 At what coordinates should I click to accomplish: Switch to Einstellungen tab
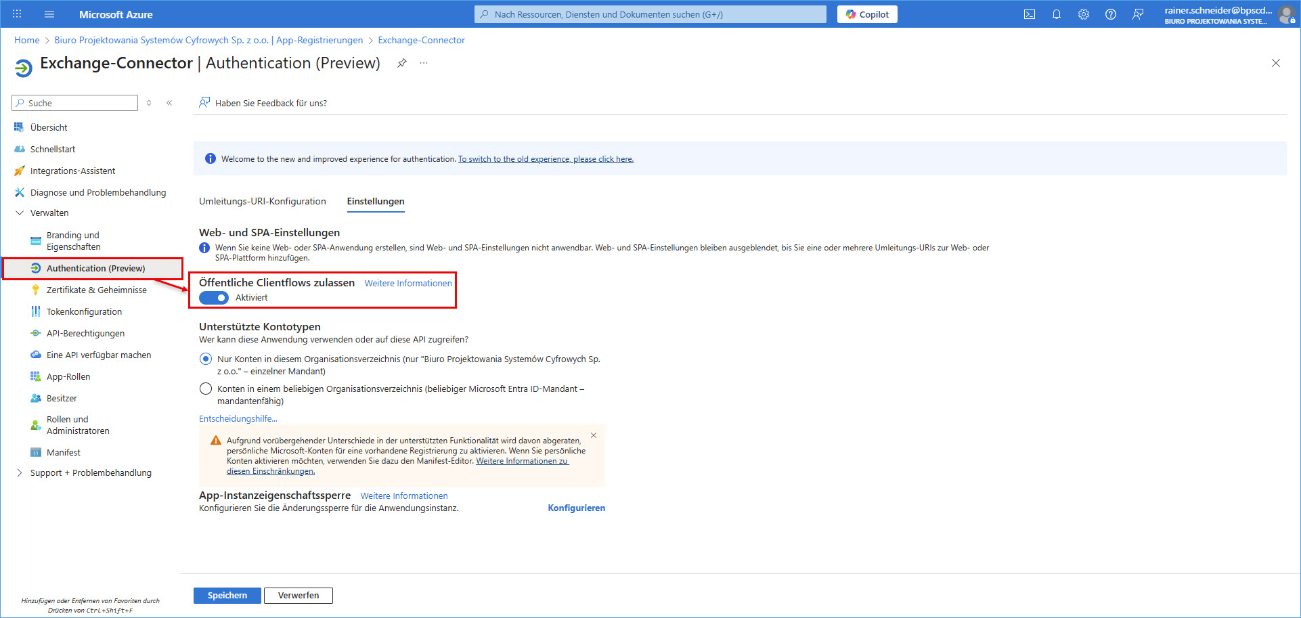coord(376,201)
